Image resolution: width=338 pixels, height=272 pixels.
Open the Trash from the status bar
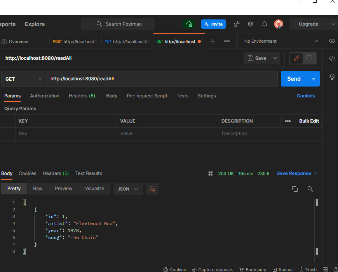[301, 269]
